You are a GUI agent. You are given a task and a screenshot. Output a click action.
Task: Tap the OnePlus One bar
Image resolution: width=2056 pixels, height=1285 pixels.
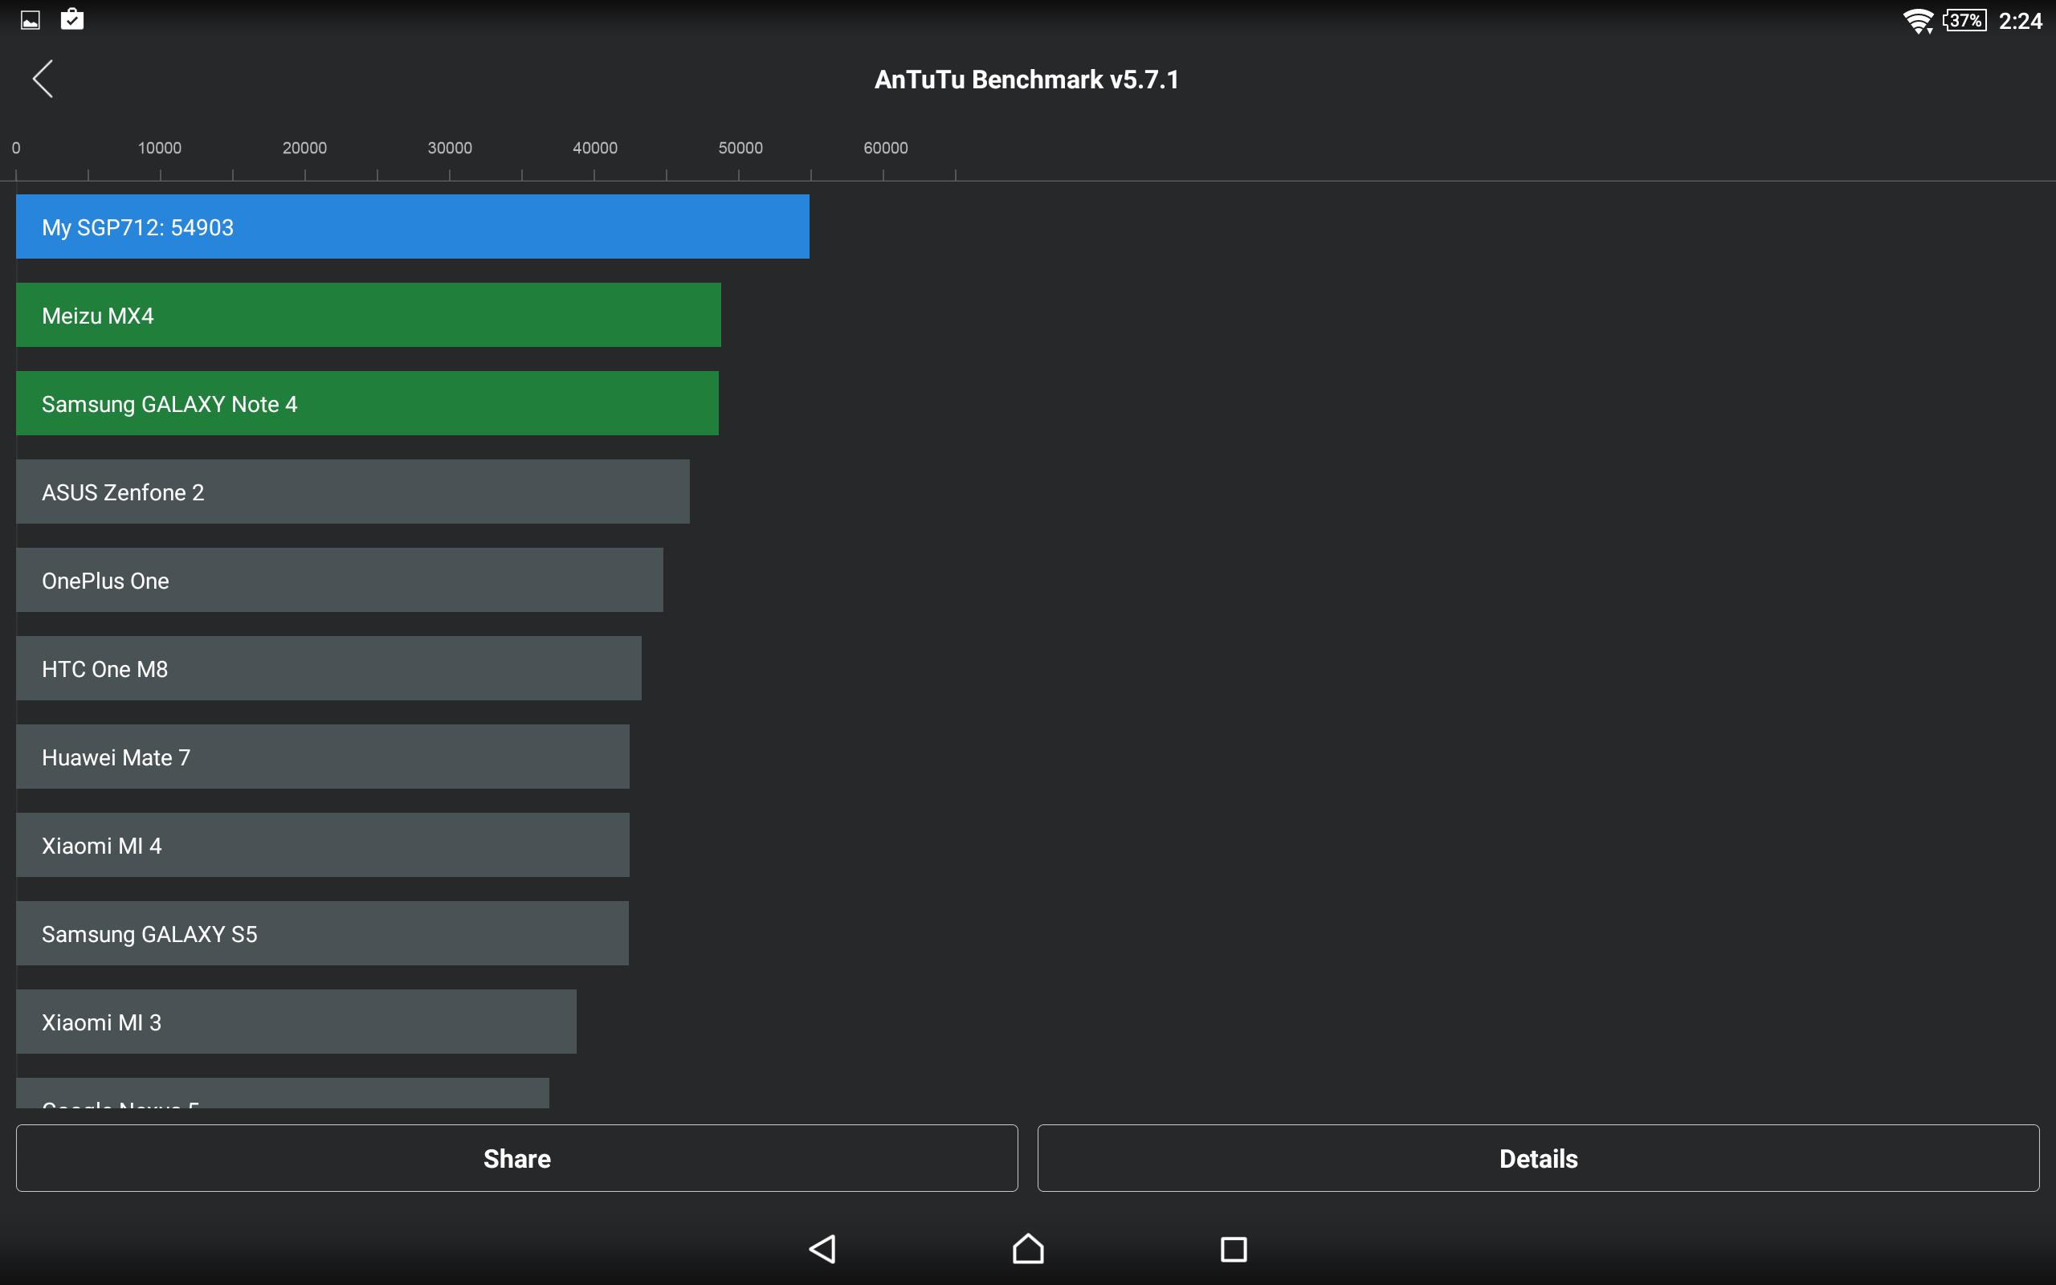pos(339,581)
